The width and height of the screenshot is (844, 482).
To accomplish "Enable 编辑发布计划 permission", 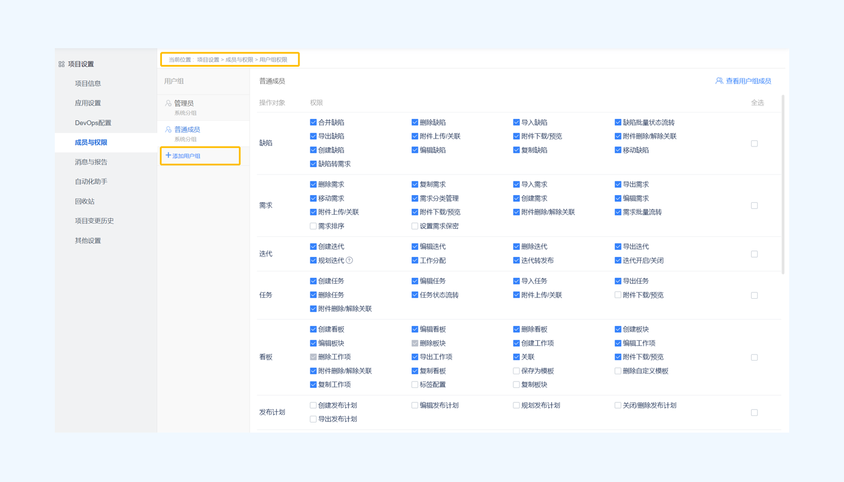I will pos(415,405).
